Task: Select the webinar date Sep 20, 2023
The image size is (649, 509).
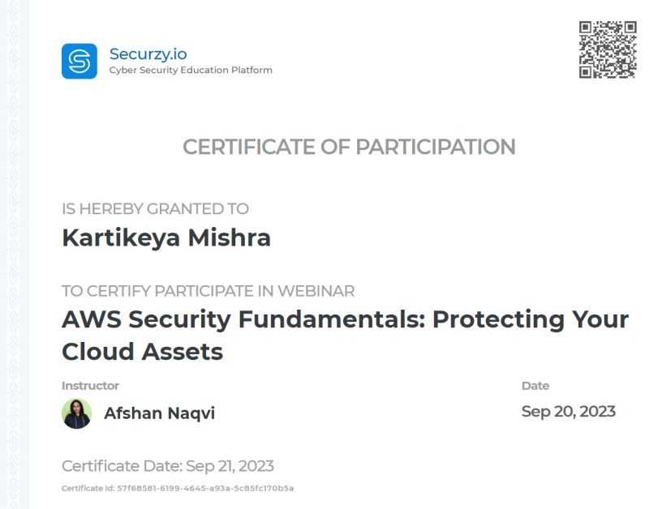Action: [x=569, y=412]
